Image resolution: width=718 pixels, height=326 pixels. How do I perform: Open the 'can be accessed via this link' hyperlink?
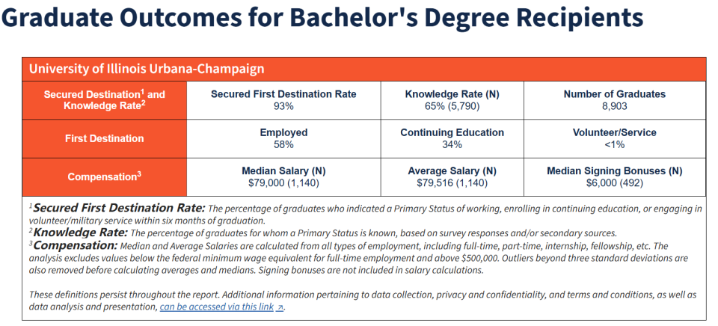[217, 307]
